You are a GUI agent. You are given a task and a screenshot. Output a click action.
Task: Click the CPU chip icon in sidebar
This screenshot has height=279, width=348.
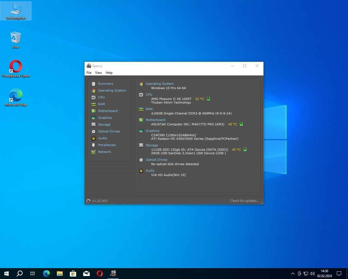[x=94, y=97]
